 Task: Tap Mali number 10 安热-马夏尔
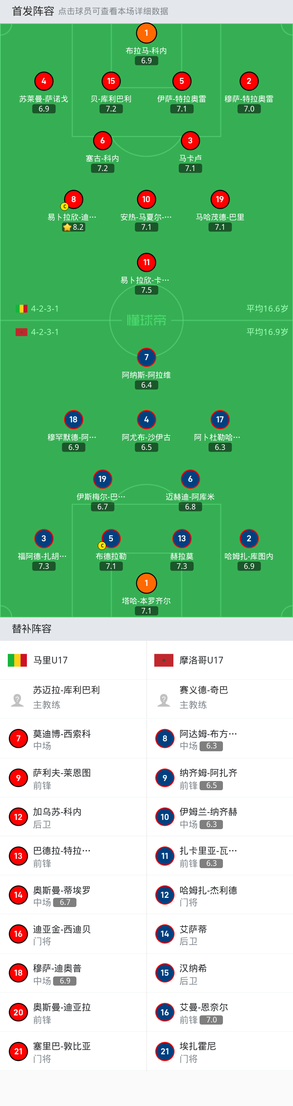click(x=146, y=199)
